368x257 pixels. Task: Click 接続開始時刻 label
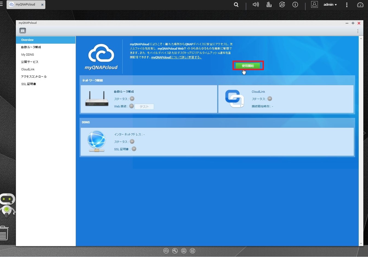pyautogui.click(x=261, y=106)
